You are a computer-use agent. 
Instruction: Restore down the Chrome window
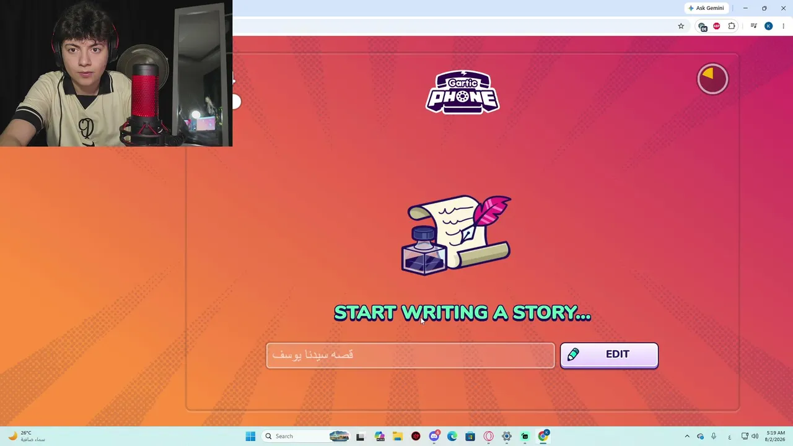[x=765, y=8]
